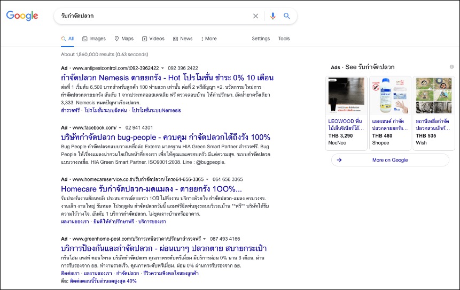Click the ผลงานของเรา sitelink under Homecare ad
460x290 pixels.
tap(75, 222)
